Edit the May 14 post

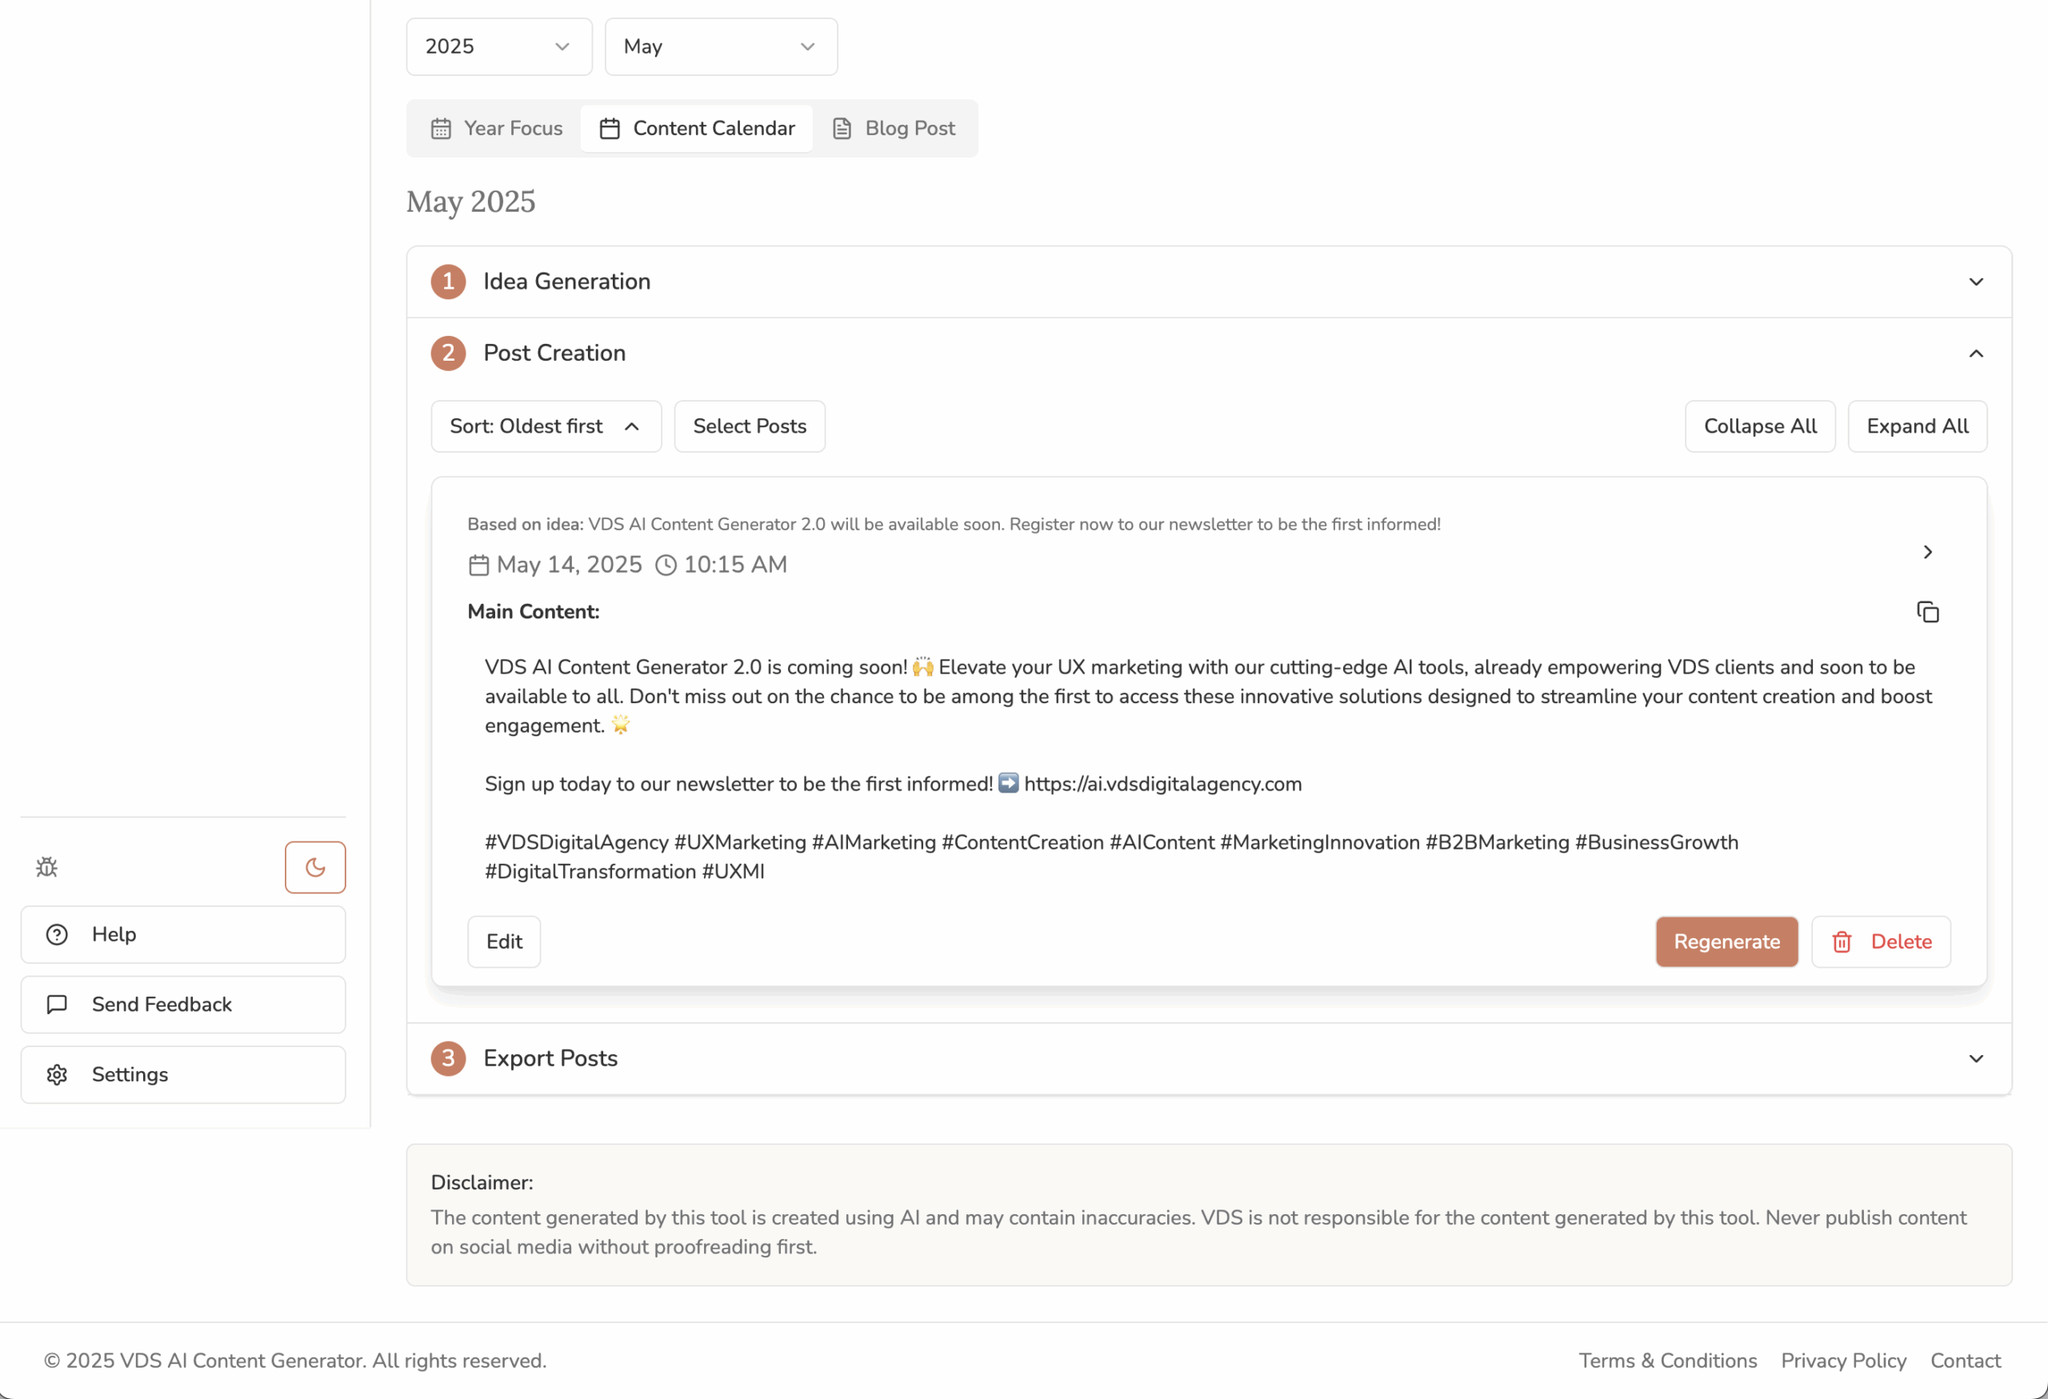(504, 941)
